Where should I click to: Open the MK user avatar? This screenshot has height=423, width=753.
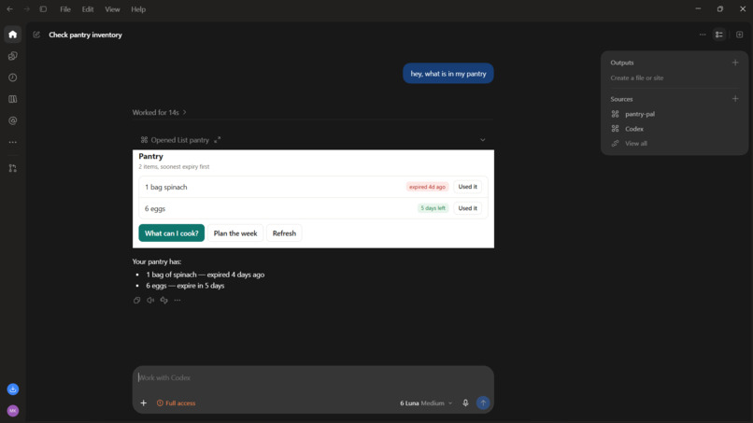tap(13, 411)
